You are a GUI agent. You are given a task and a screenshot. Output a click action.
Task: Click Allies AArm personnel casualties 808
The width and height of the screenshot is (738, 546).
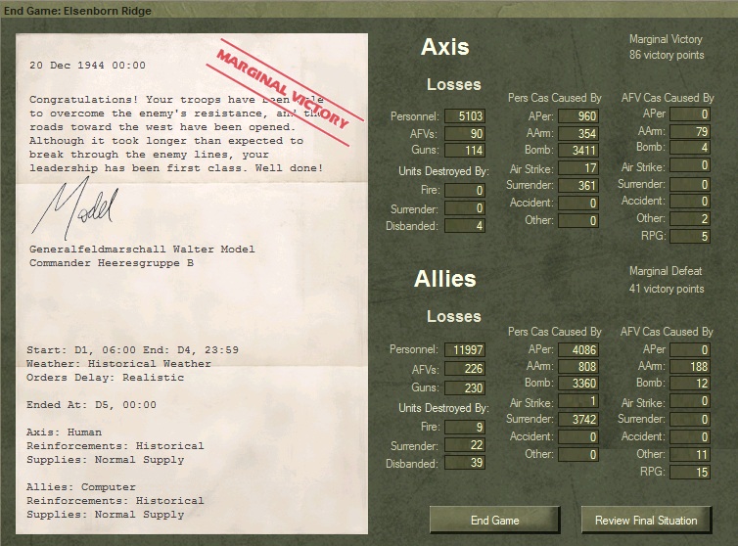point(578,366)
